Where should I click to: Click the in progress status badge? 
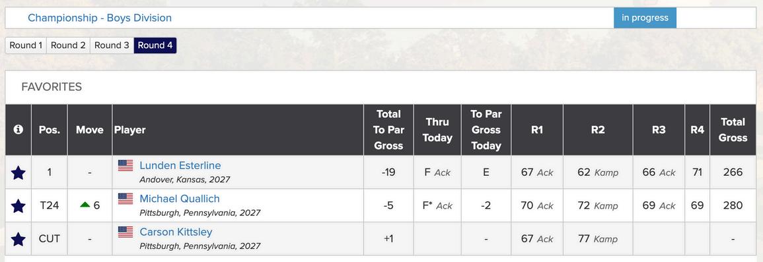pyautogui.click(x=645, y=18)
